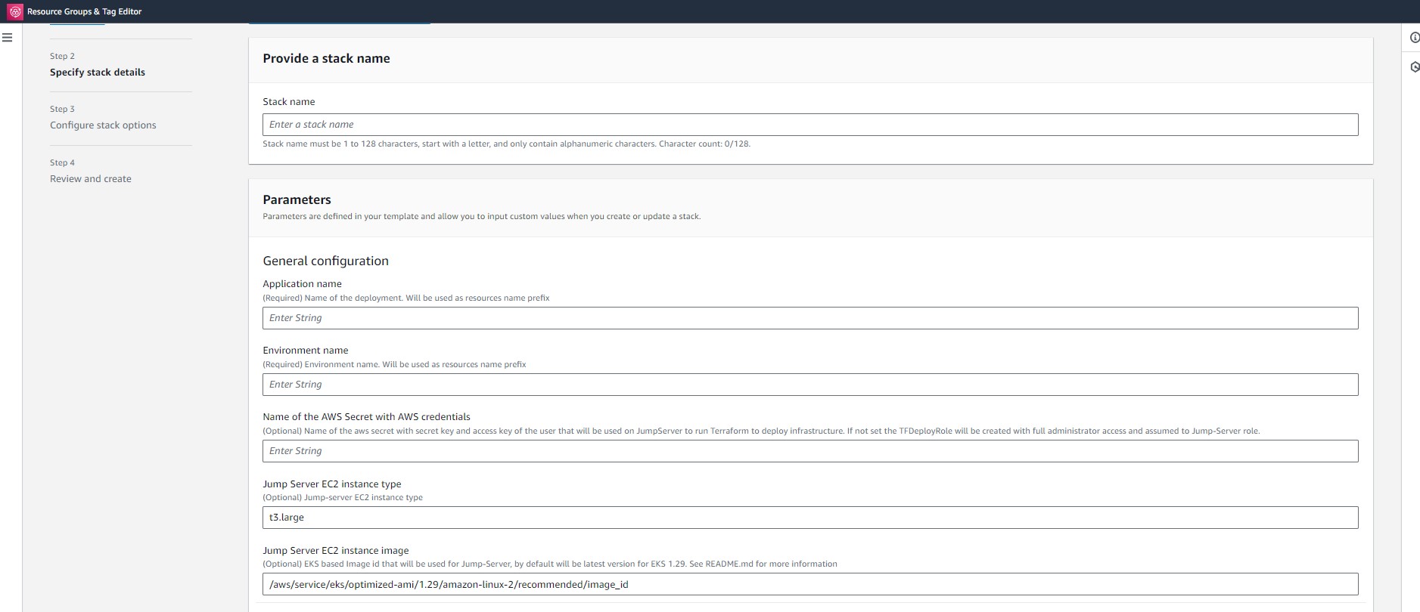The image size is (1420, 612).
Task: Click the Environment name resources prefix hint
Action: pyautogui.click(x=394, y=364)
